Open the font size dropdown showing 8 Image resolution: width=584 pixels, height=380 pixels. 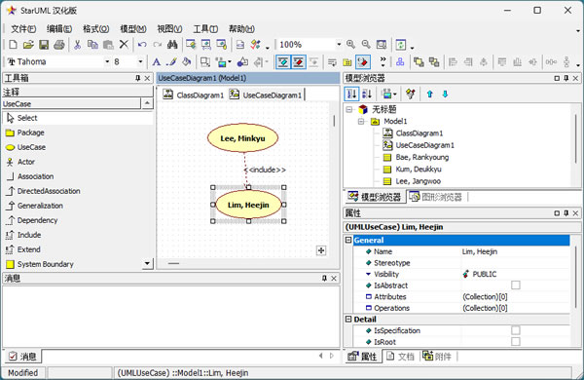pos(140,62)
